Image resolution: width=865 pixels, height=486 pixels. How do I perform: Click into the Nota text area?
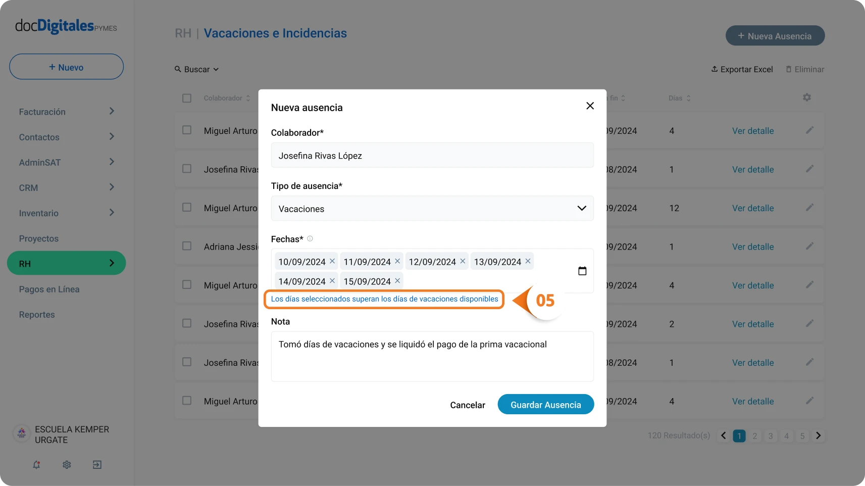(432, 356)
